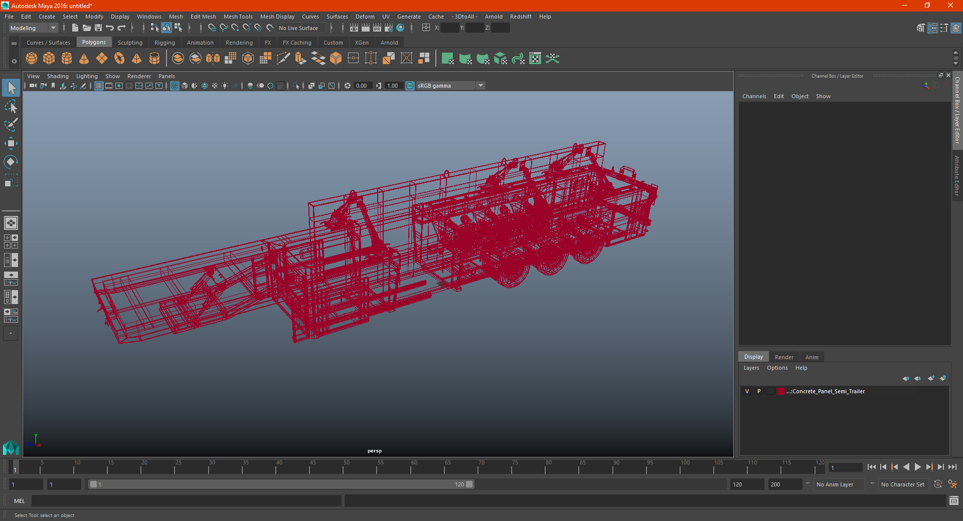Toggle color management ON button

(x=410, y=86)
